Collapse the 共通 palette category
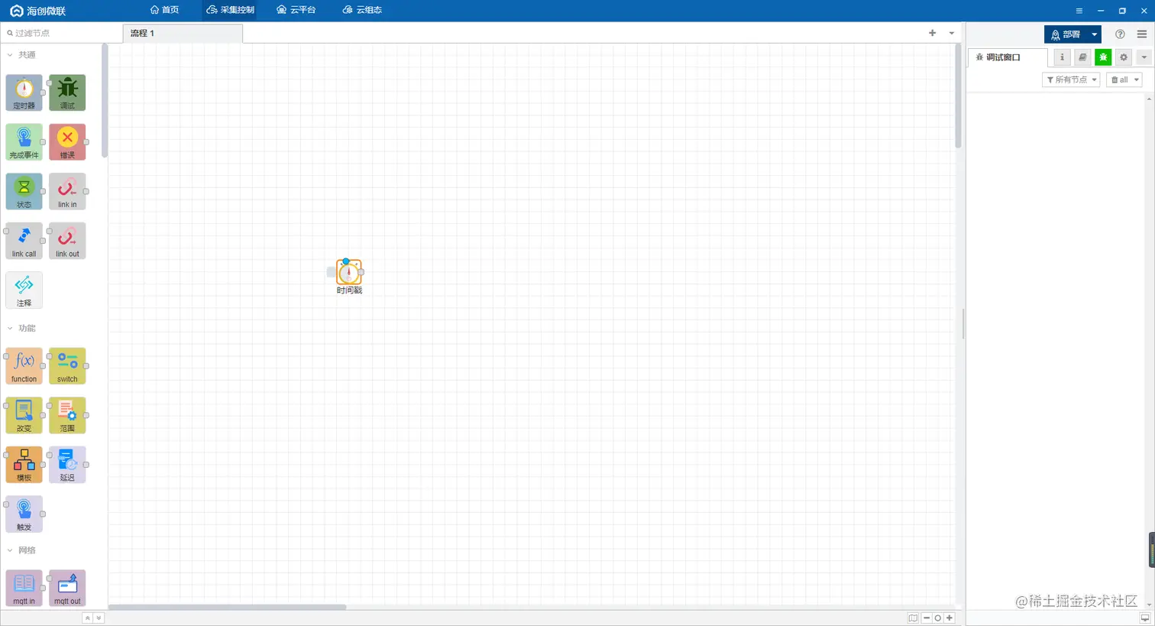This screenshot has width=1155, height=626. coord(10,55)
